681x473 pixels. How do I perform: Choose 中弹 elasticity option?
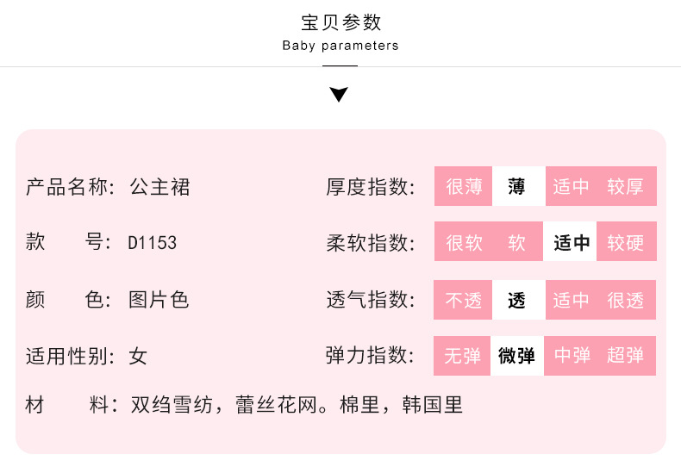pyautogui.click(x=572, y=356)
